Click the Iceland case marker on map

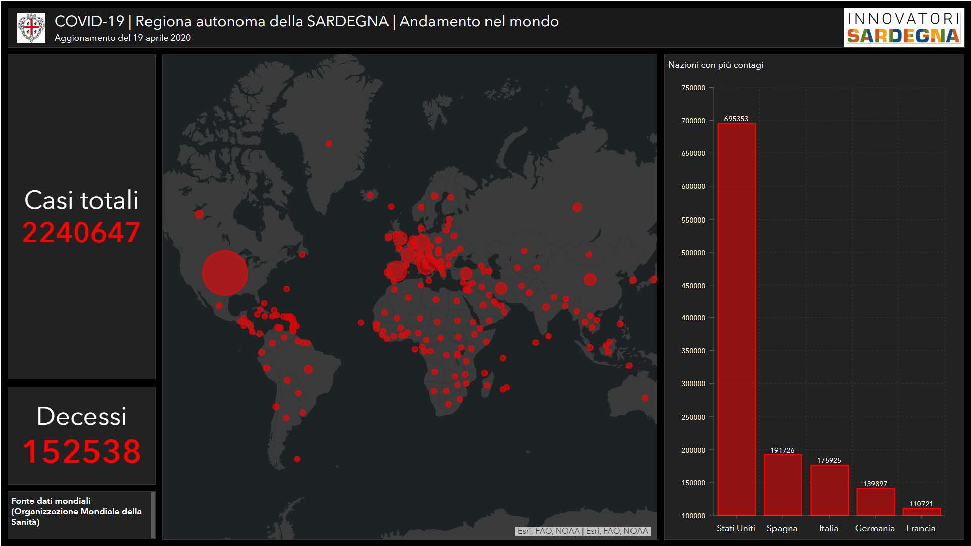click(x=370, y=195)
